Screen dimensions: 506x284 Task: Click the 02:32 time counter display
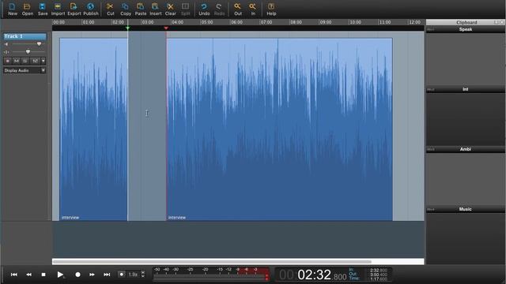[313, 275]
